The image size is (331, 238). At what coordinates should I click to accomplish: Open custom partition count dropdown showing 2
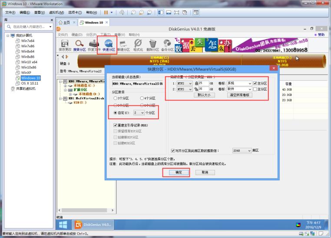pyautogui.click(x=139, y=113)
